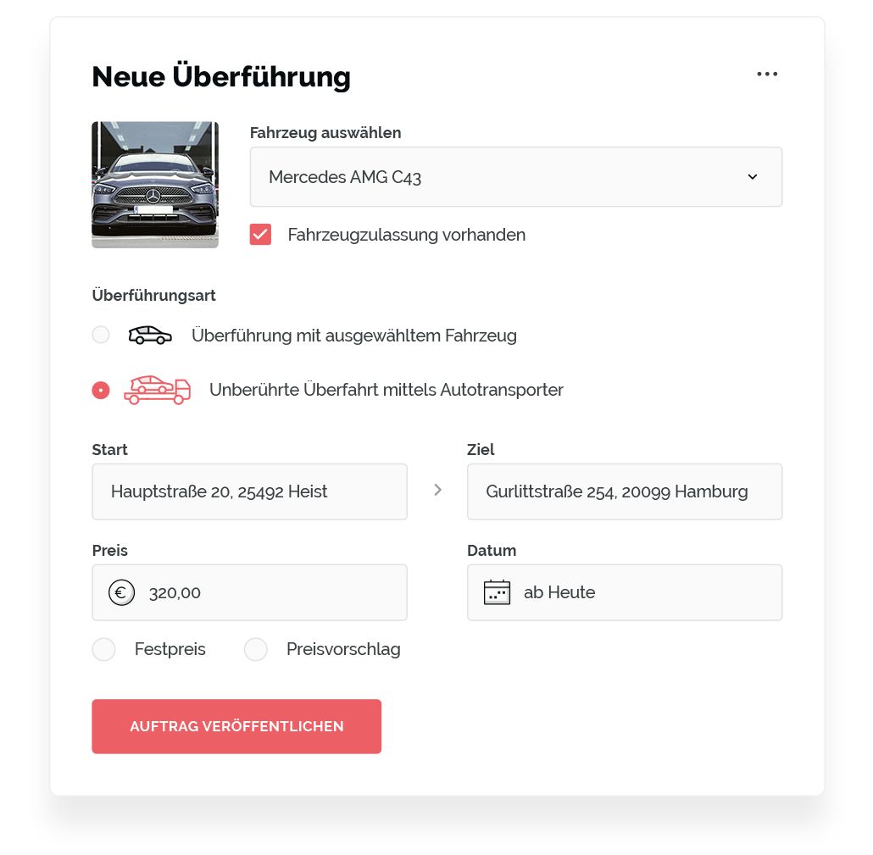873x855 pixels.
Task: Click the calendar icon in Datum
Action: 497,592
